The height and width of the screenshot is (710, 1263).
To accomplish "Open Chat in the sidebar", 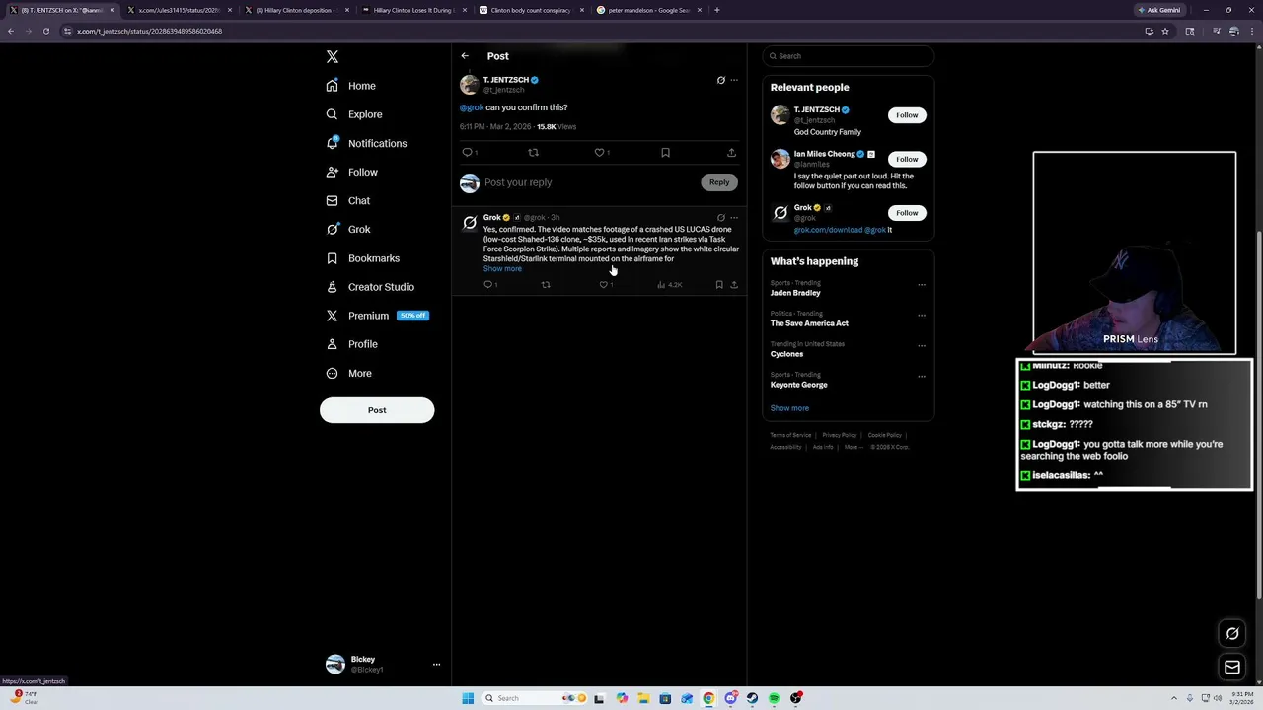I will coord(347,200).
